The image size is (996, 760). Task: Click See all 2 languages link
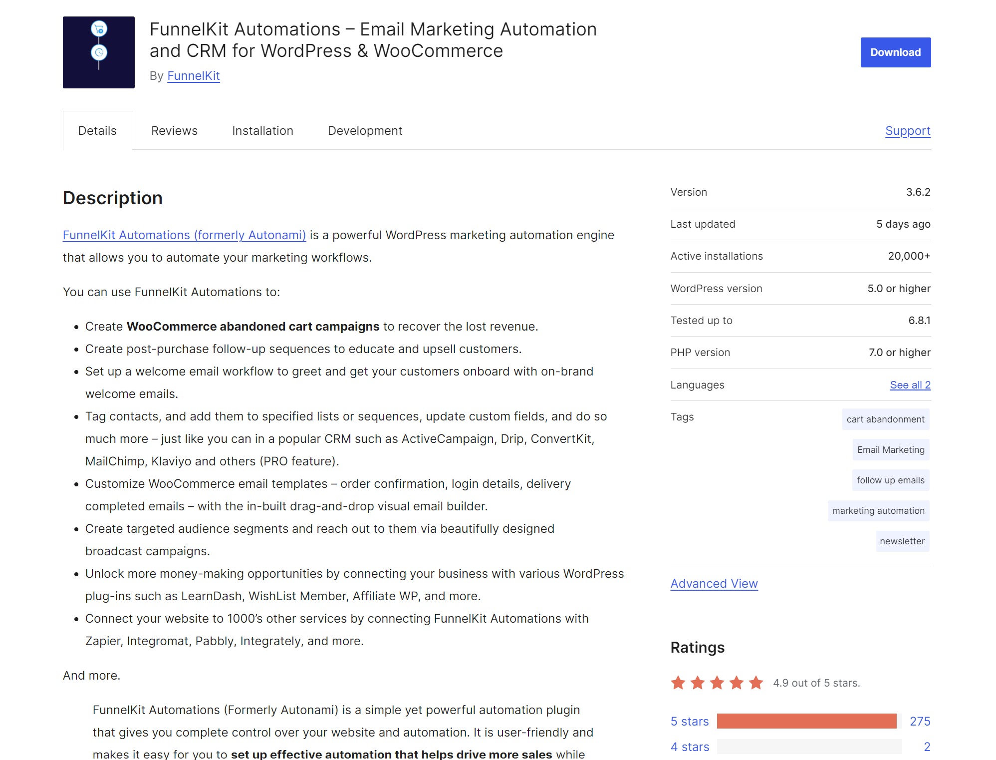pyautogui.click(x=910, y=385)
